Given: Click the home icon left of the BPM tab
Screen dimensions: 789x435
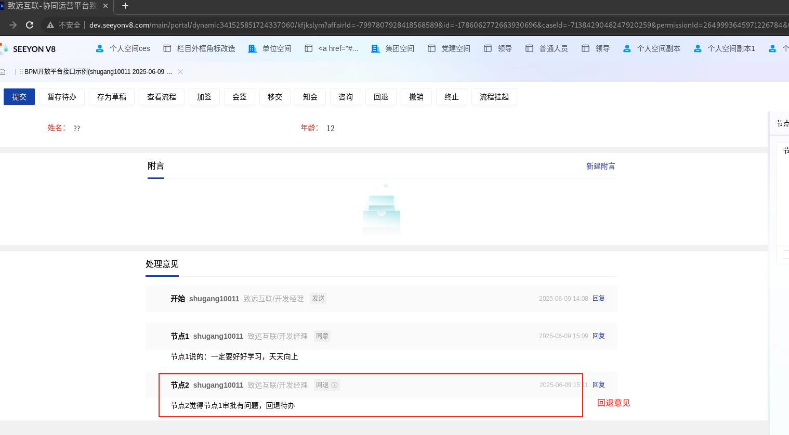Looking at the screenshot, I should coord(3,72).
